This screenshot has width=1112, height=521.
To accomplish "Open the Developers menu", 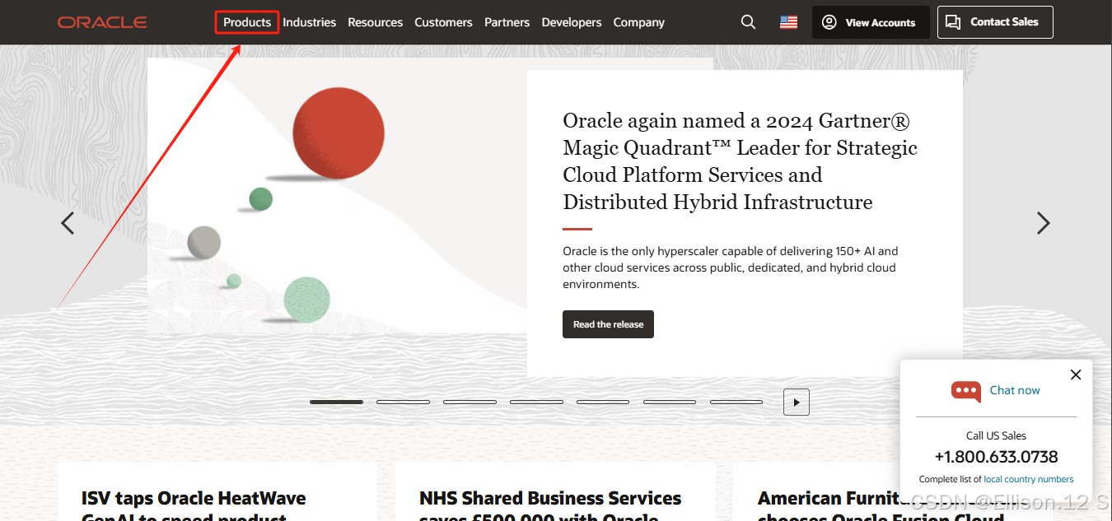I will point(572,22).
